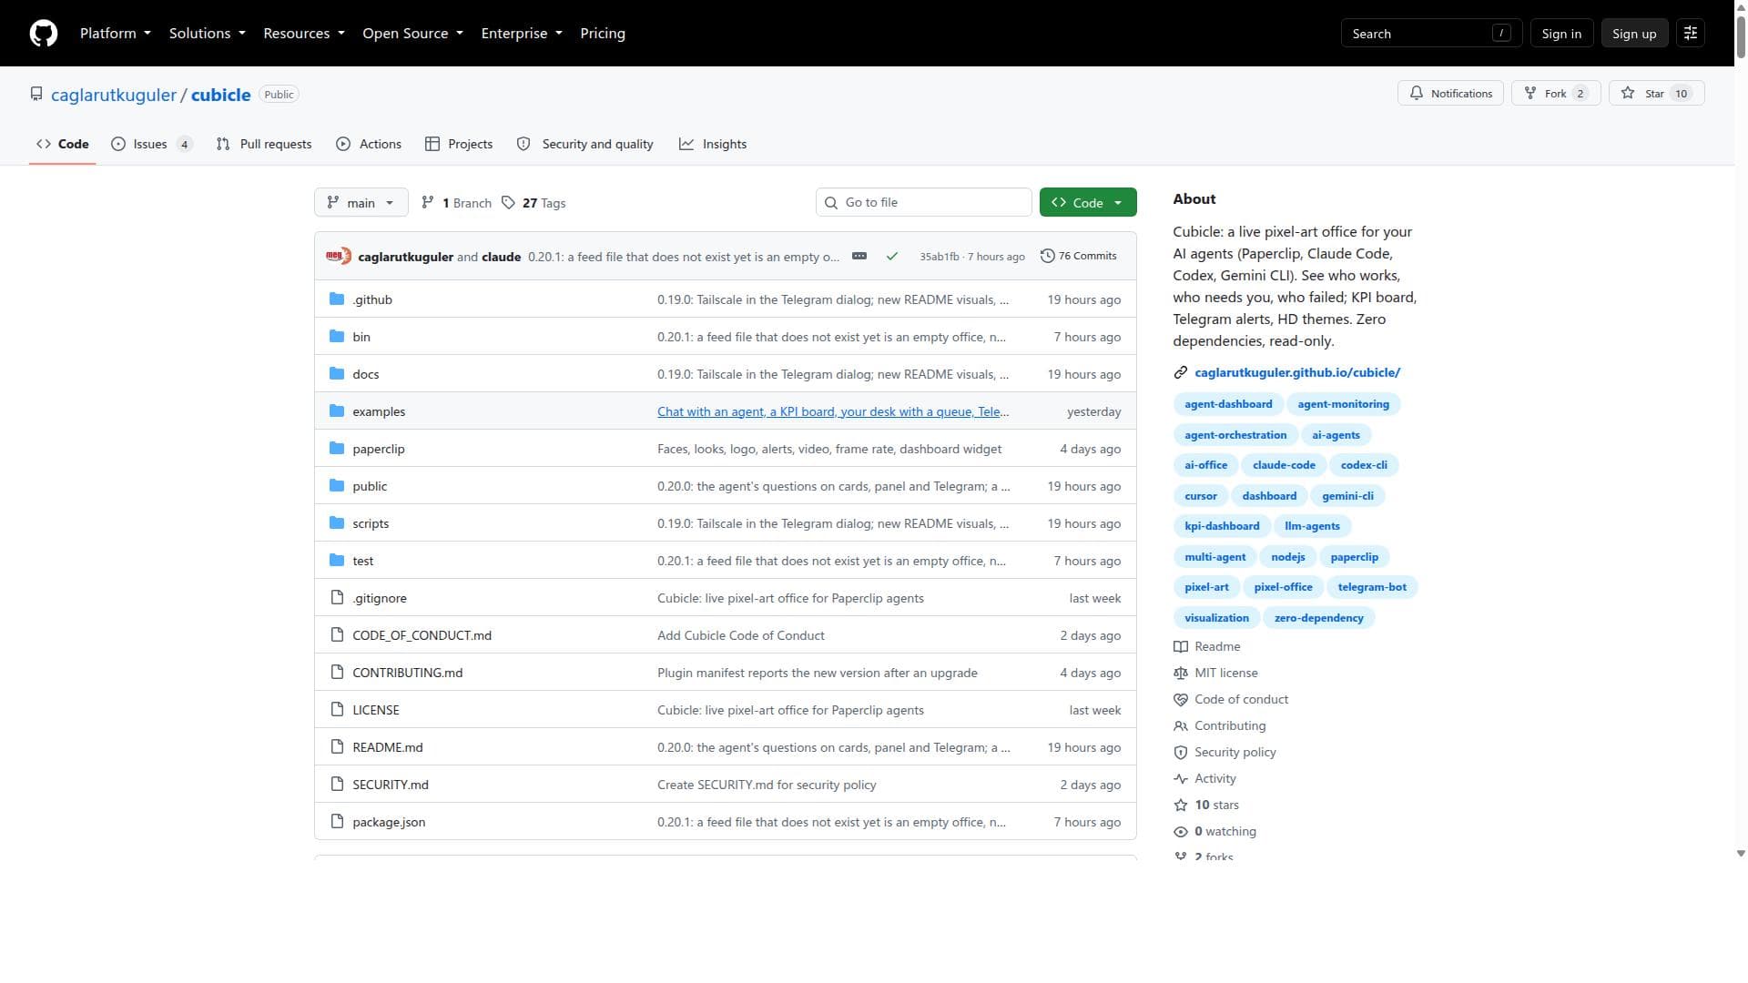Click the top Search box
Viewport: 1748px width, 983px height.
1431,34
